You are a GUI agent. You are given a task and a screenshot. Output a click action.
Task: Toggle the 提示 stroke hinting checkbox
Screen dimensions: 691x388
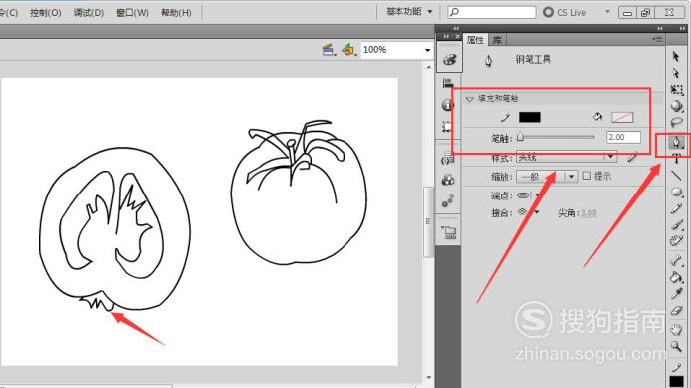586,176
